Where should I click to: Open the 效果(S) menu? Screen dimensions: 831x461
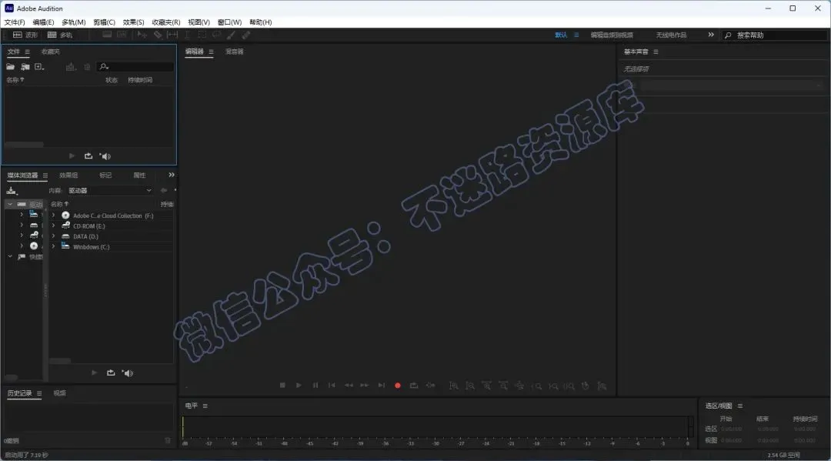coord(134,22)
